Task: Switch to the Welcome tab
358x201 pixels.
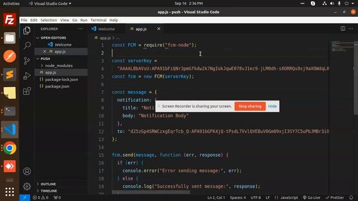Action: pos(106,29)
